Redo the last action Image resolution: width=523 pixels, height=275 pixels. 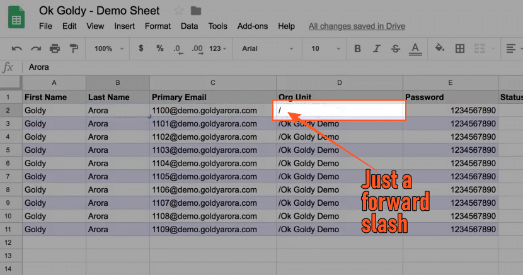[36, 48]
